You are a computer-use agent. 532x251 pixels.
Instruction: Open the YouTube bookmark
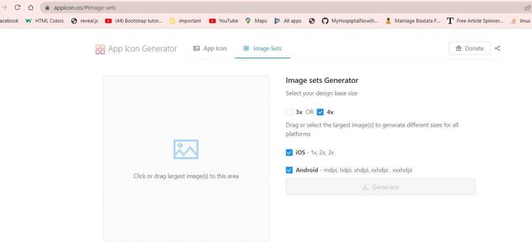[x=223, y=21]
